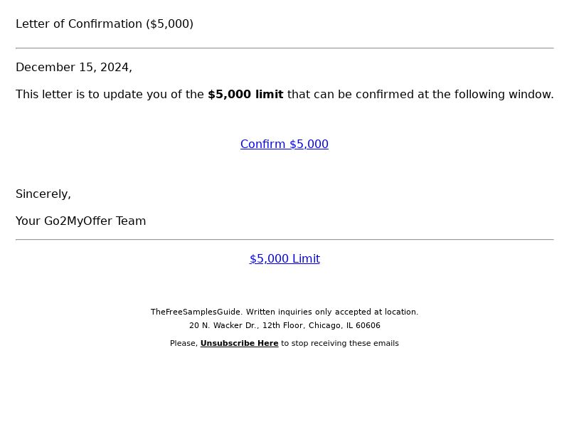569x427 pixels.
Task: Click the Letter of Confirmation heading
Action: (105, 24)
